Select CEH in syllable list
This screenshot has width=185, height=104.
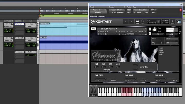coord(161,54)
